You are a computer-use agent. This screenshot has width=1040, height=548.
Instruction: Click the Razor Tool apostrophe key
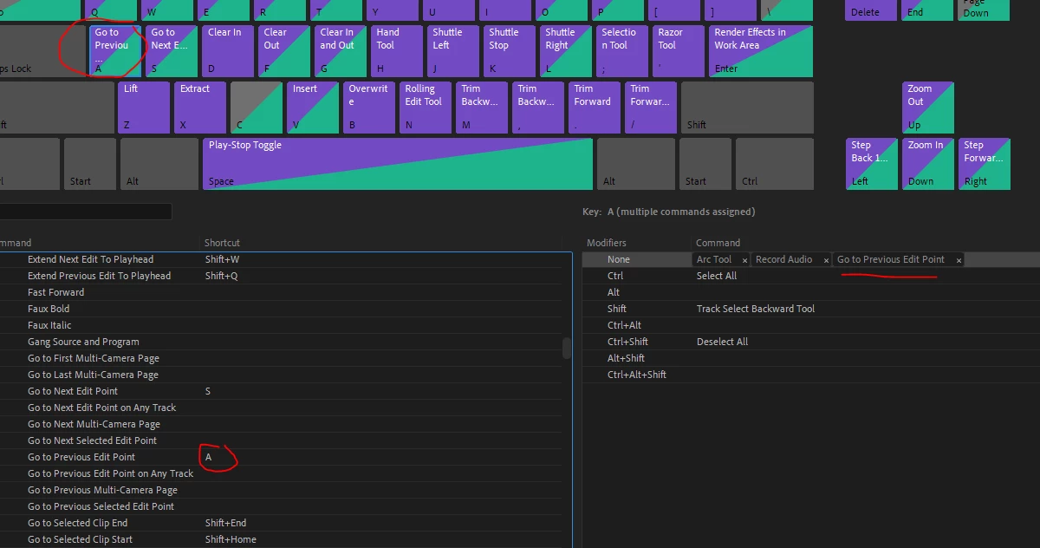coord(679,51)
